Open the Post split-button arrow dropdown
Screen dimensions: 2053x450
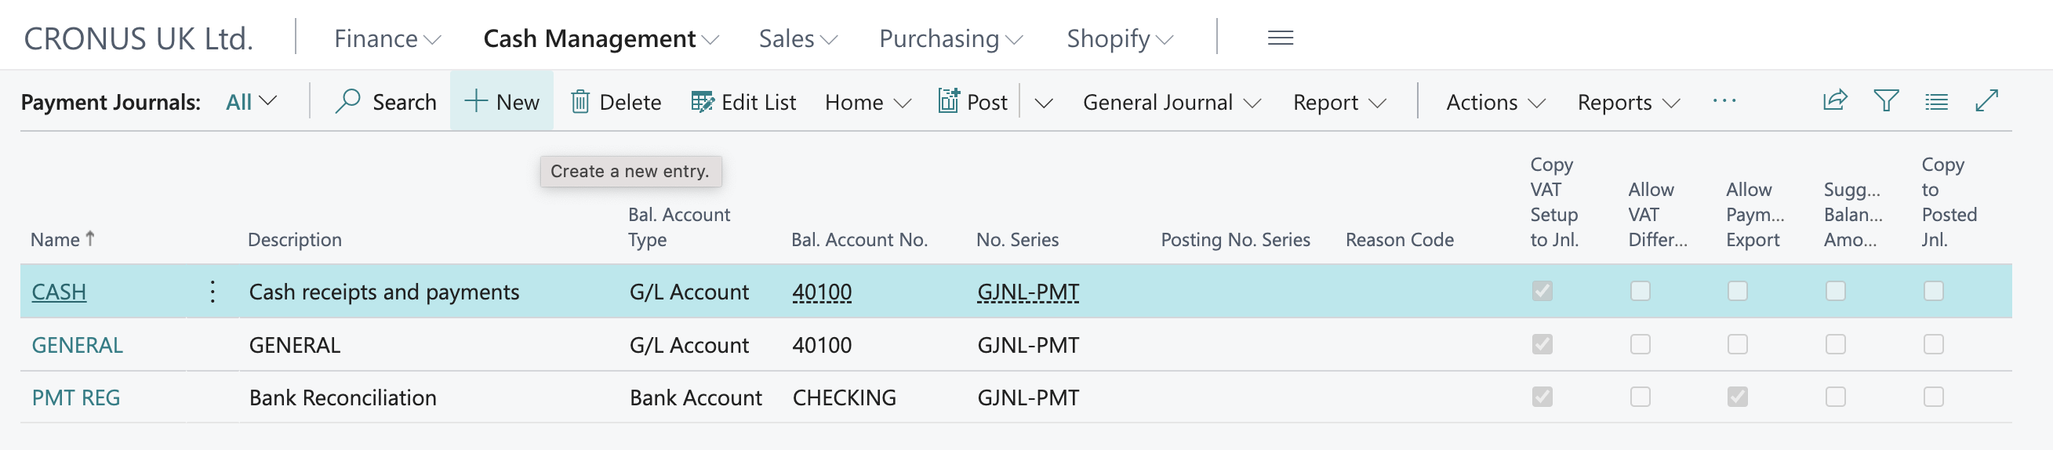(x=1043, y=103)
